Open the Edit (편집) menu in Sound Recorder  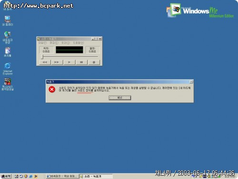pos(54,43)
